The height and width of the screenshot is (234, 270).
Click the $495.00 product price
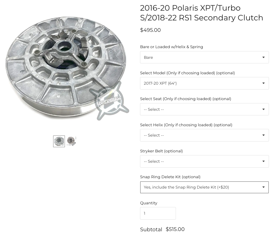click(x=150, y=30)
